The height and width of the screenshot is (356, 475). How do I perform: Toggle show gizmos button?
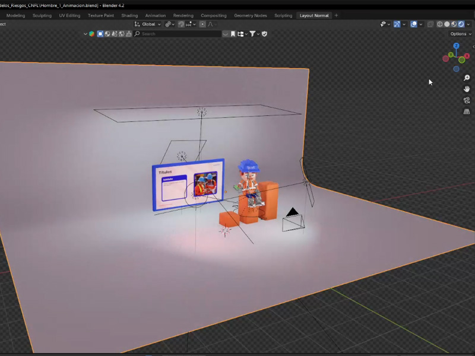click(397, 24)
